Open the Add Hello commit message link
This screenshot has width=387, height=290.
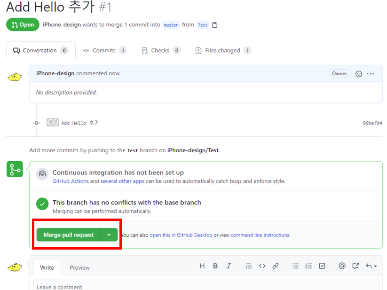point(80,123)
